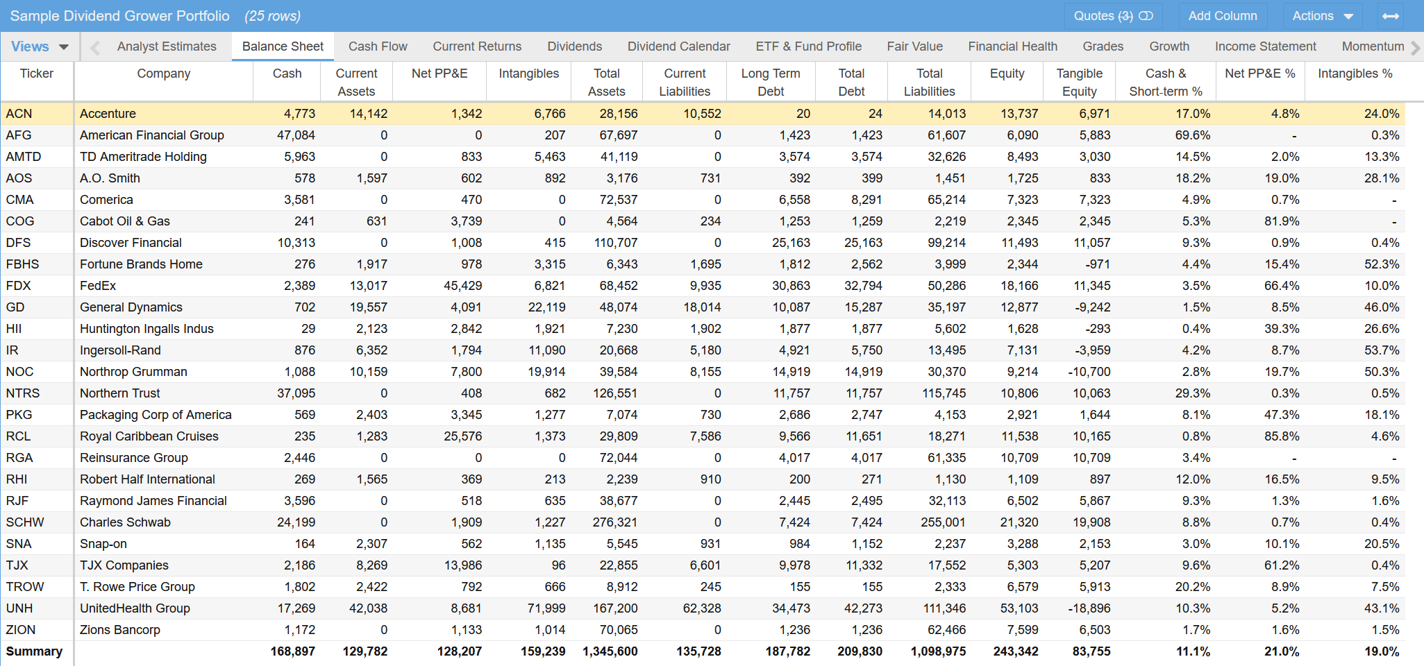Sort by Net PP&E column header
This screenshot has height=666, width=1424.
pyautogui.click(x=439, y=74)
